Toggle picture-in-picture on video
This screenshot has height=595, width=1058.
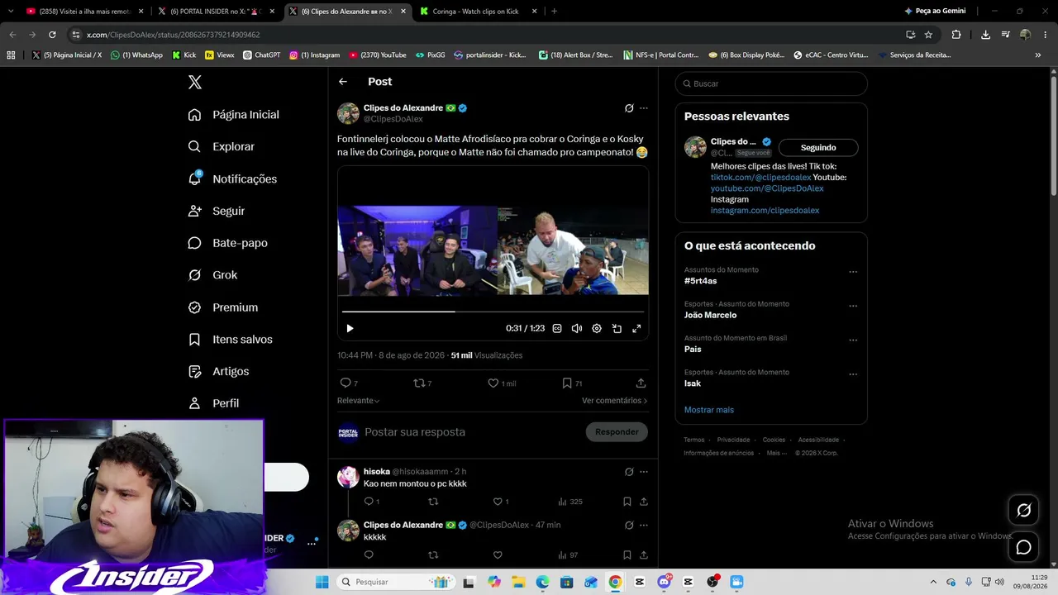(x=617, y=328)
